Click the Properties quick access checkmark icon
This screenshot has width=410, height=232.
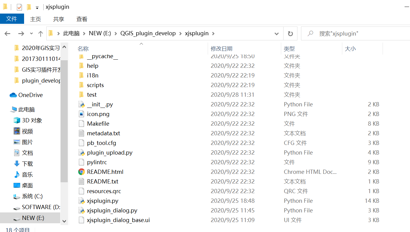click(19, 7)
